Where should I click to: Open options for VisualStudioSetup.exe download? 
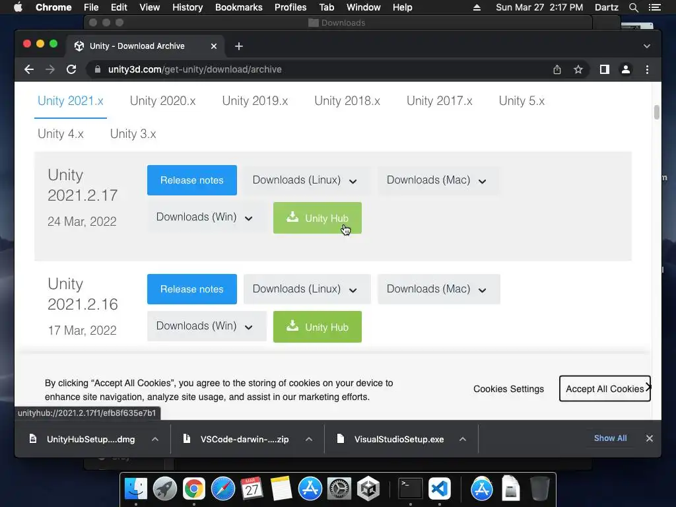pyautogui.click(x=463, y=439)
